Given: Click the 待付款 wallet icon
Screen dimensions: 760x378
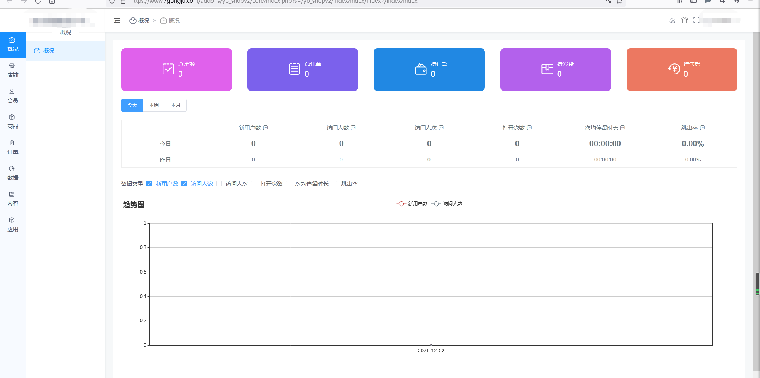Looking at the screenshot, I should (421, 69).
